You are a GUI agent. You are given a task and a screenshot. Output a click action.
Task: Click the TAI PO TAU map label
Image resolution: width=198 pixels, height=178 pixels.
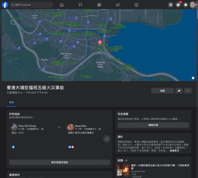point(34,17)
